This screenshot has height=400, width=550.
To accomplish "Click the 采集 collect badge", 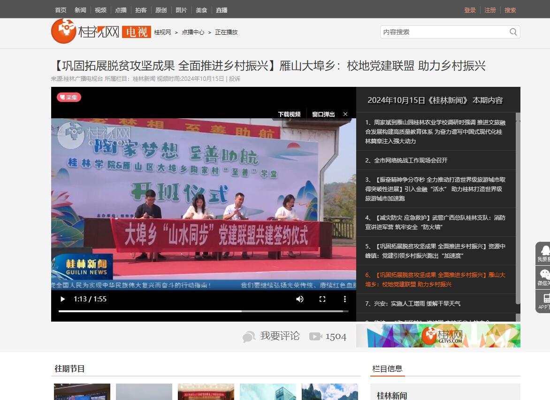I will point(69,97).
